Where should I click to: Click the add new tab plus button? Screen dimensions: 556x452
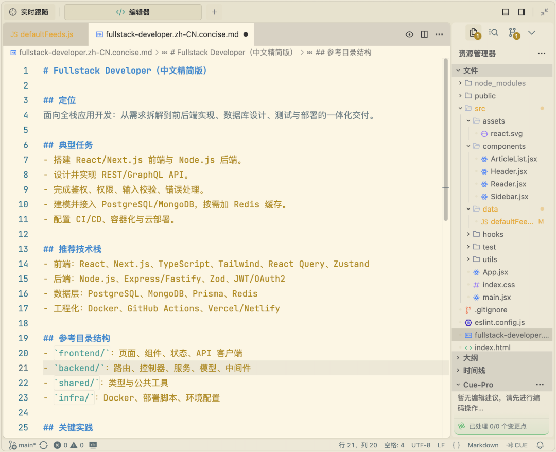click(x=214, y=12)
